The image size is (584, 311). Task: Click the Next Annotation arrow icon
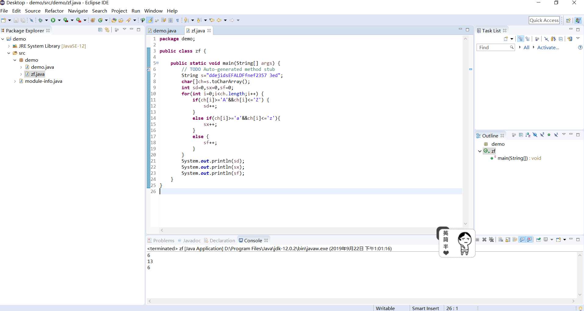[186, 20]
